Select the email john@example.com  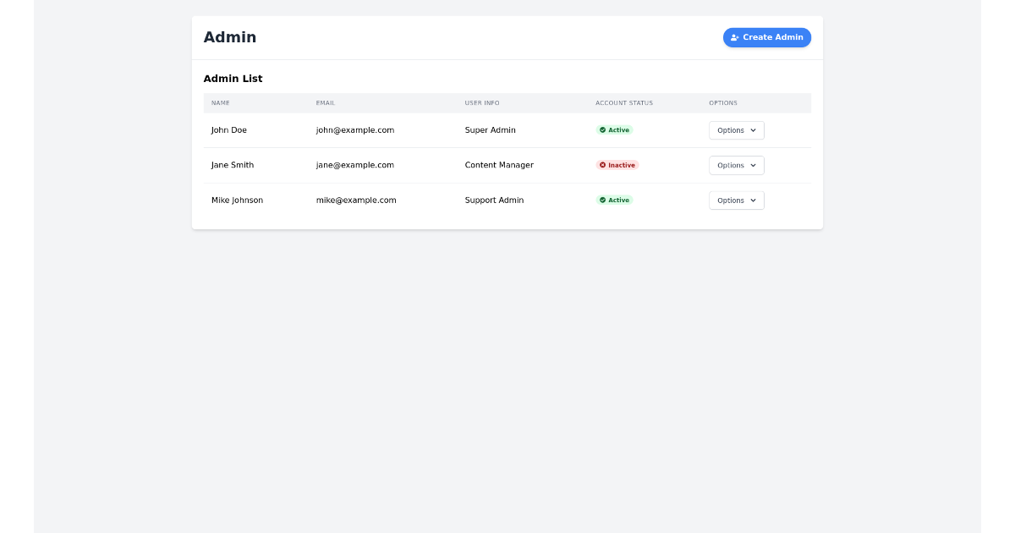tap(355, 129)
